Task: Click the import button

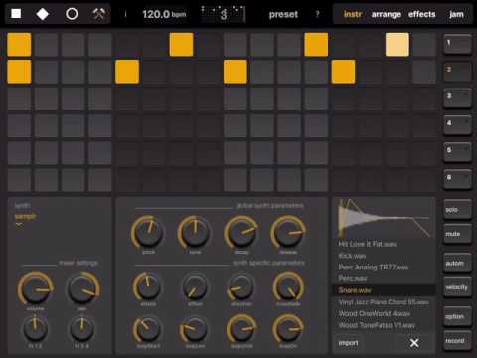Action: tap(349, 343)
